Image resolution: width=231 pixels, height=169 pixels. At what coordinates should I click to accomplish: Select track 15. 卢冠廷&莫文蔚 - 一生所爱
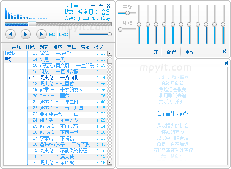pos(68,65)
